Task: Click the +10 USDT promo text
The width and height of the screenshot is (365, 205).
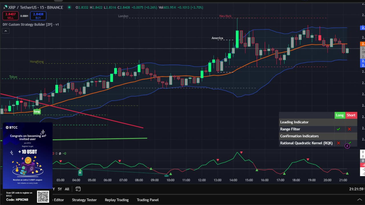Action: (x=28, y=152)
